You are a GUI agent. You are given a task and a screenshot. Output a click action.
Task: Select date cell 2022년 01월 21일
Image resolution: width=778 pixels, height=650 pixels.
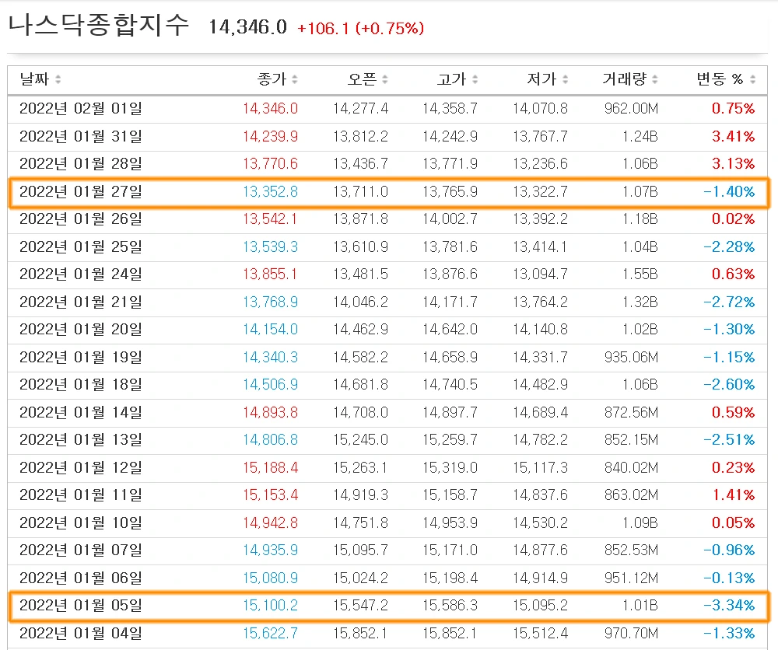[81, 302]
